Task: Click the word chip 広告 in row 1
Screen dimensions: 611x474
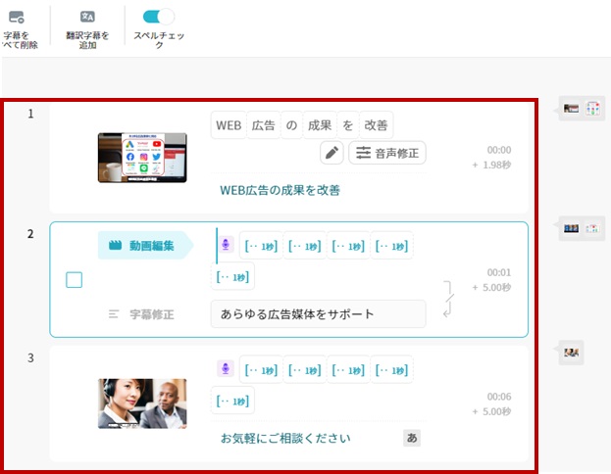Action: [263, 125]
